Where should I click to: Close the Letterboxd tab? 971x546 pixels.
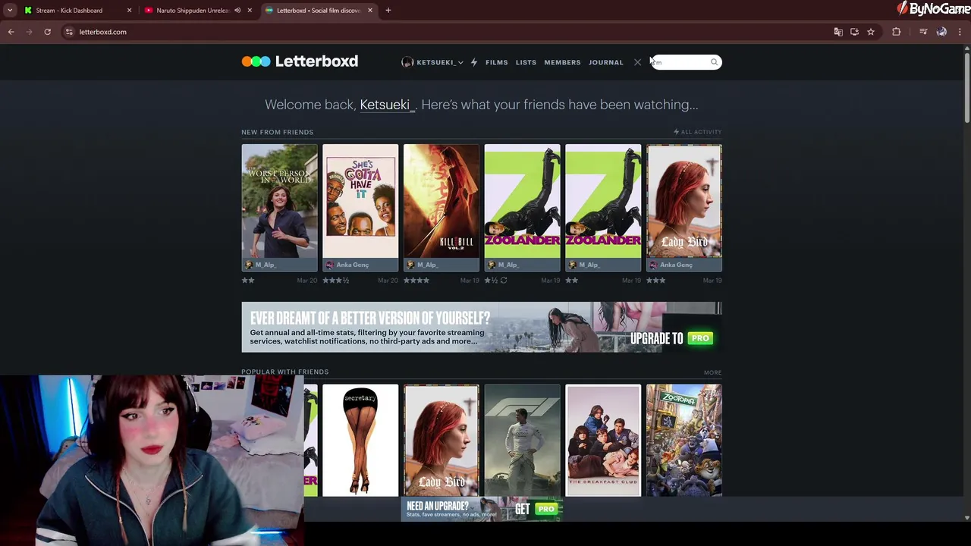370,11
